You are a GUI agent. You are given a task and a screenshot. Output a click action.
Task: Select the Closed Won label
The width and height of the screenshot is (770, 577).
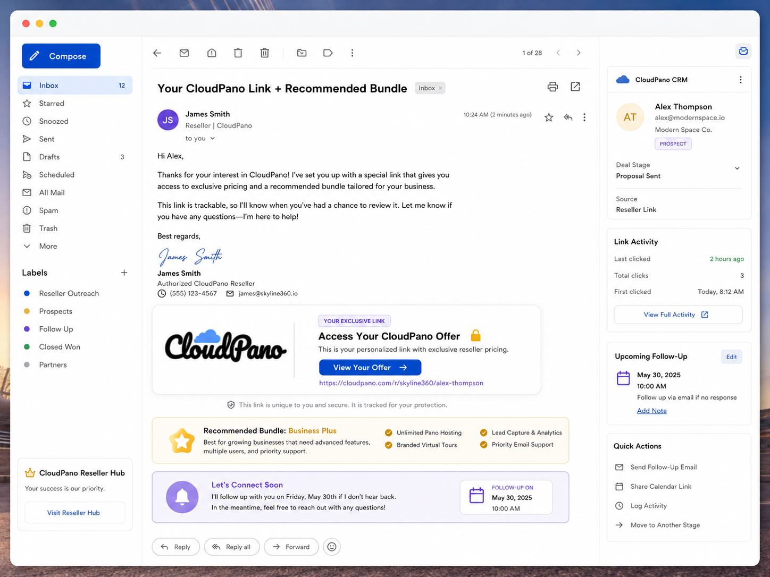pos(52,347)
